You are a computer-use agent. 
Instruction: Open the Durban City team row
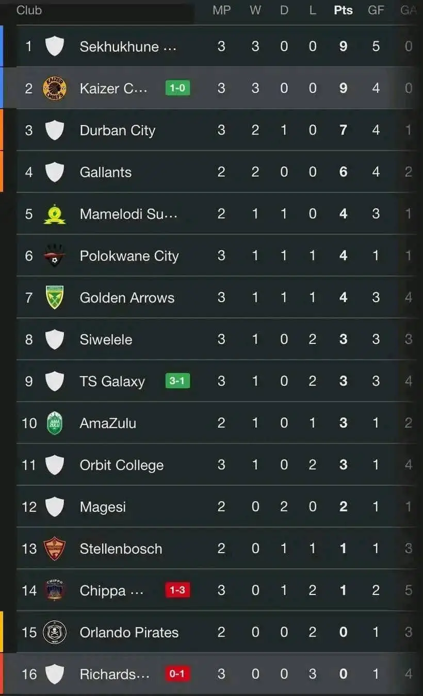coord(217,130)
